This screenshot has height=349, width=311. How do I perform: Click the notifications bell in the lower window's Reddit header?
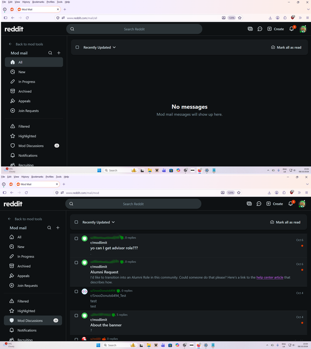tap(291, 203)
